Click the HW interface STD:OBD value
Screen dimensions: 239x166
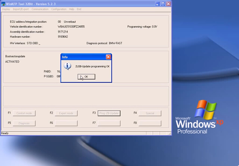tap(32, 43)
